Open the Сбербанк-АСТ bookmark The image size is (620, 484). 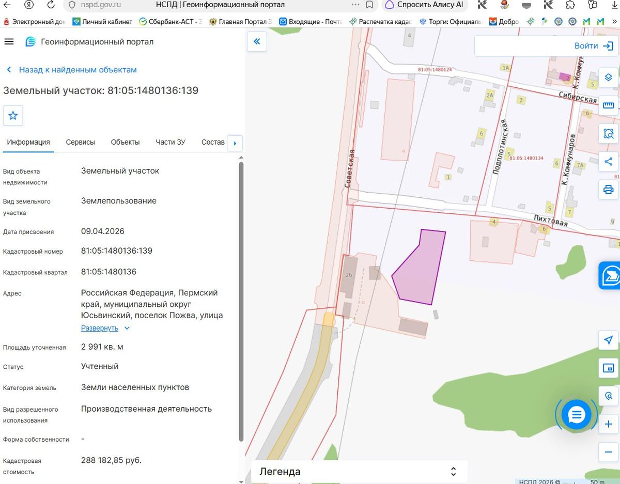coord(171,22)
